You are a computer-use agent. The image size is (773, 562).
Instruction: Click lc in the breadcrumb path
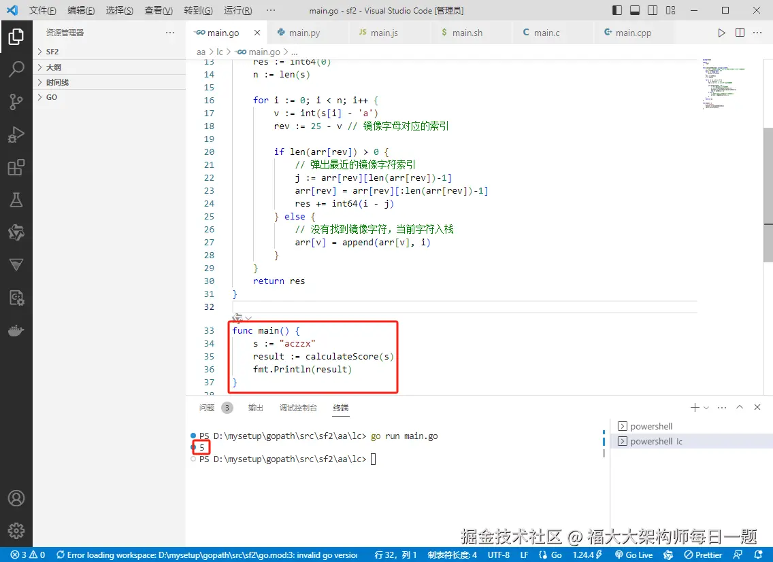(219, 52)
